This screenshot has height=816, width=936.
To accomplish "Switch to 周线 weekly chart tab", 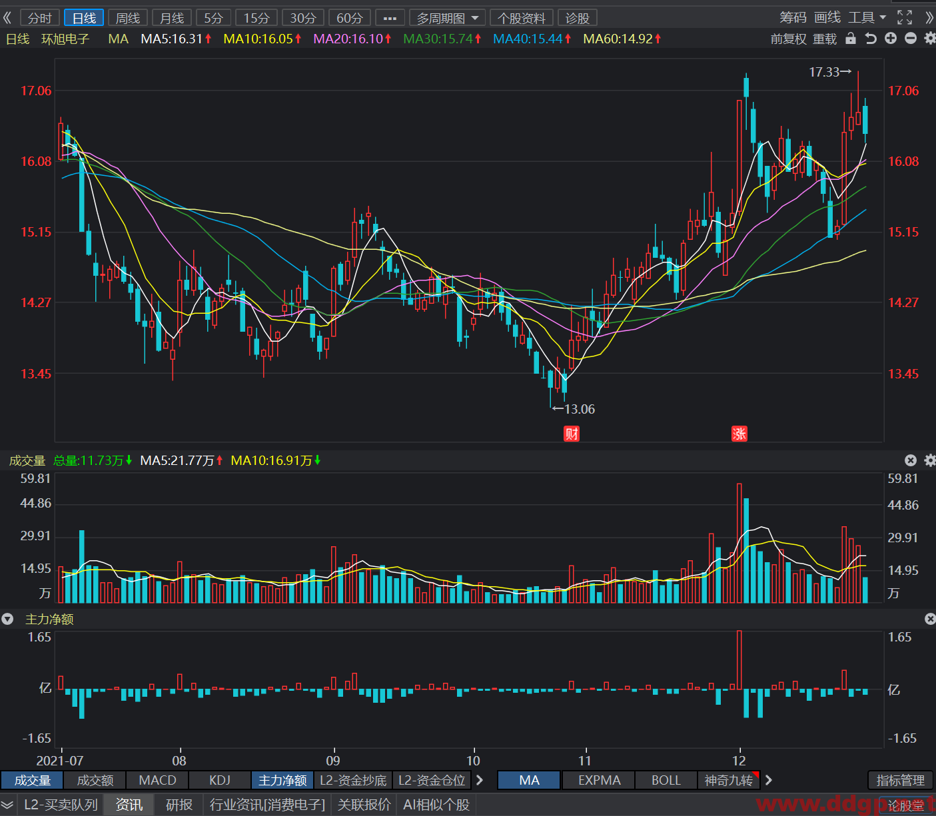I will click(127, 18).
